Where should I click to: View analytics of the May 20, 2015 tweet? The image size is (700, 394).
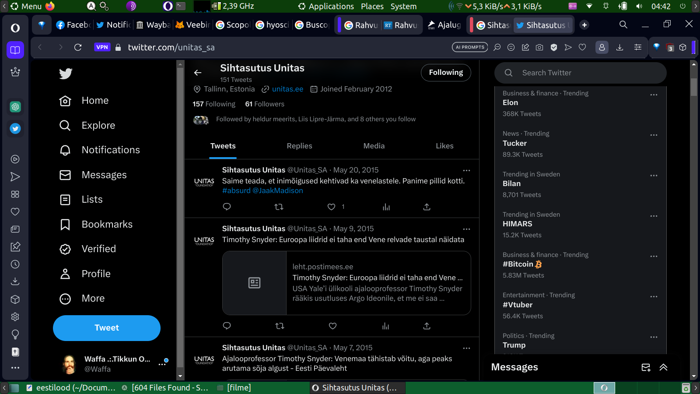coord(386,207)
